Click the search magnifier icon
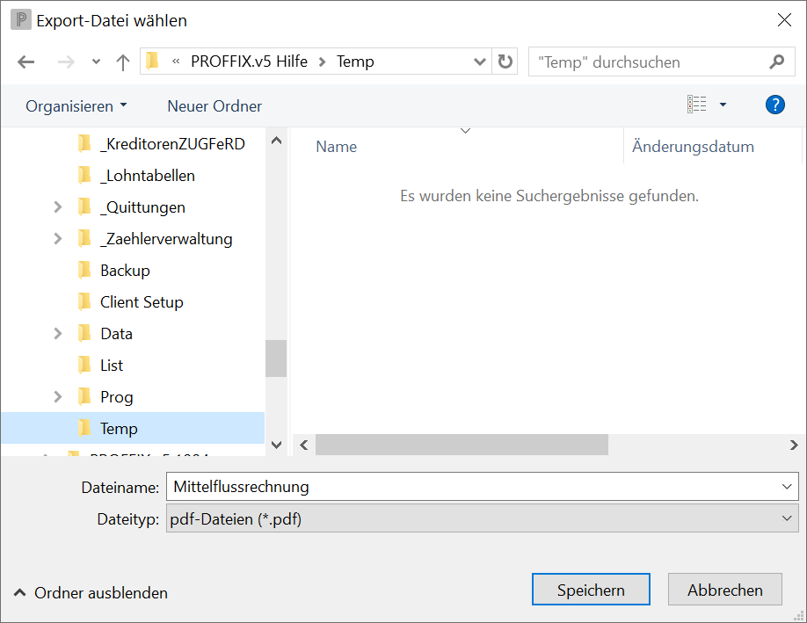 [x=776, y=62]
